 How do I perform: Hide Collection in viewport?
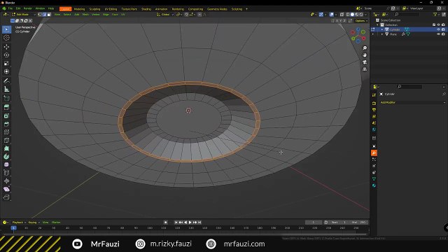pos(438,25)
